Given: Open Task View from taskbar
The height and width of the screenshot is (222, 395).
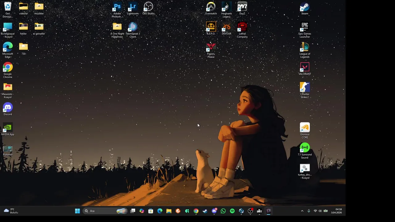Looking at the screenshot, I should [133, 211].
